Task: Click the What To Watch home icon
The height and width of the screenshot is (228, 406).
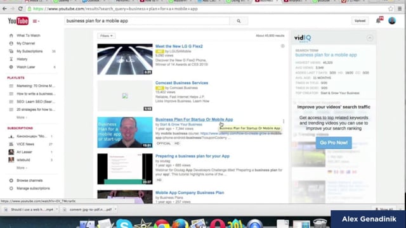Action: (x=11, y=35)
